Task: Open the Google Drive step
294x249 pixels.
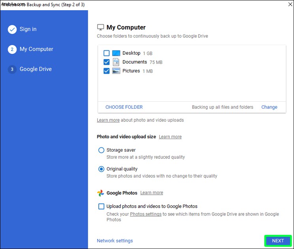Action: pyautogui.click(x=36, y=69)
